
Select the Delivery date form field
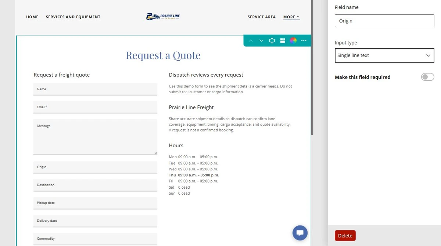(95, 221)
